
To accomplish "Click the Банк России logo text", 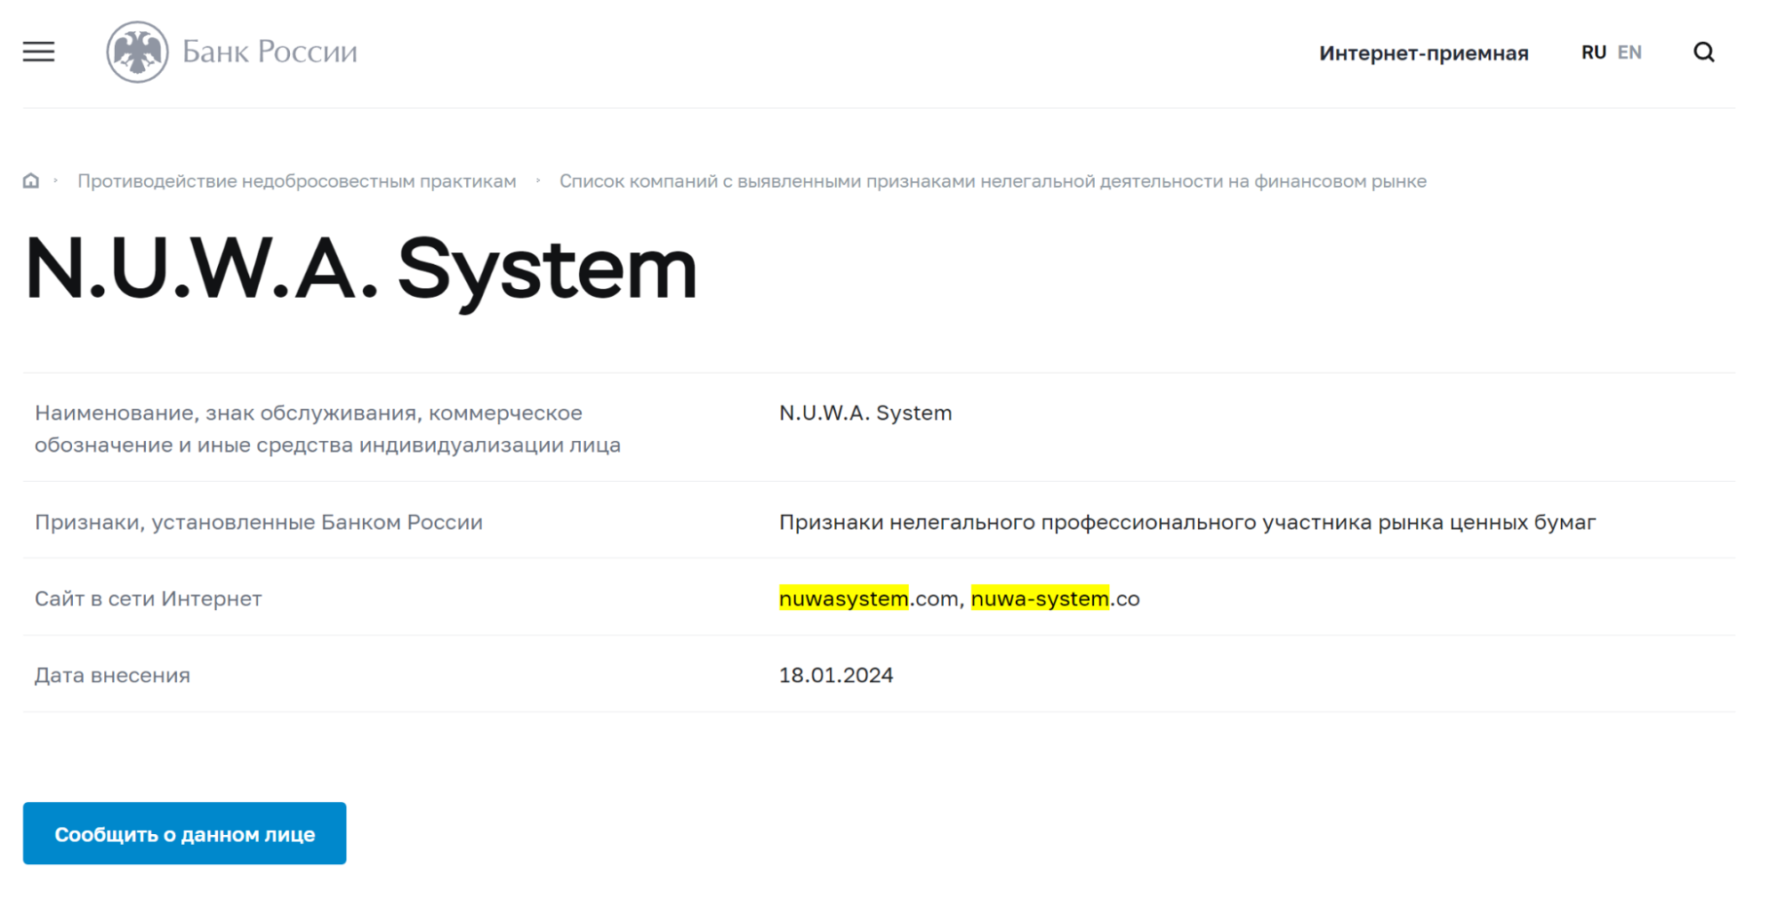I will [x=270, y=52].
